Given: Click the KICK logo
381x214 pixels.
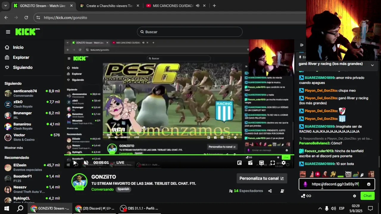Looking at the screenshot, I should pos(27,32).
